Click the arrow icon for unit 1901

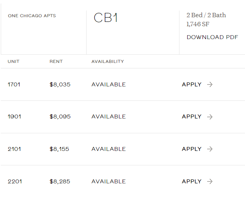209,117
